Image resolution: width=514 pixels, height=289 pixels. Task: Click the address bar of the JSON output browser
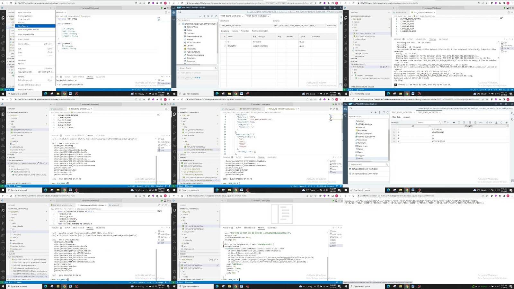421,196
